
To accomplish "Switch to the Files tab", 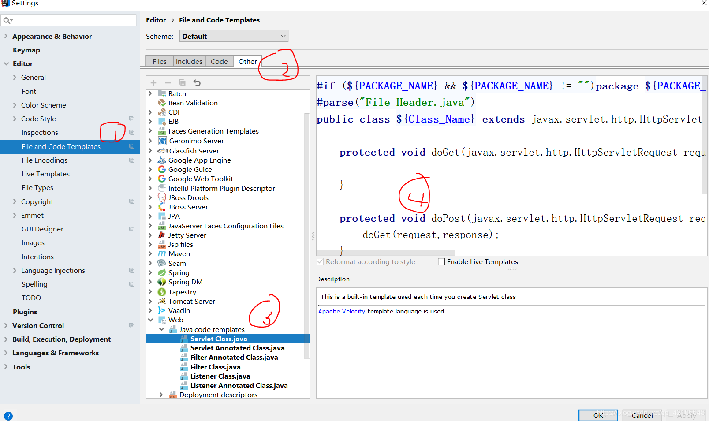I will pyautogui.click(x=159, y=61).
